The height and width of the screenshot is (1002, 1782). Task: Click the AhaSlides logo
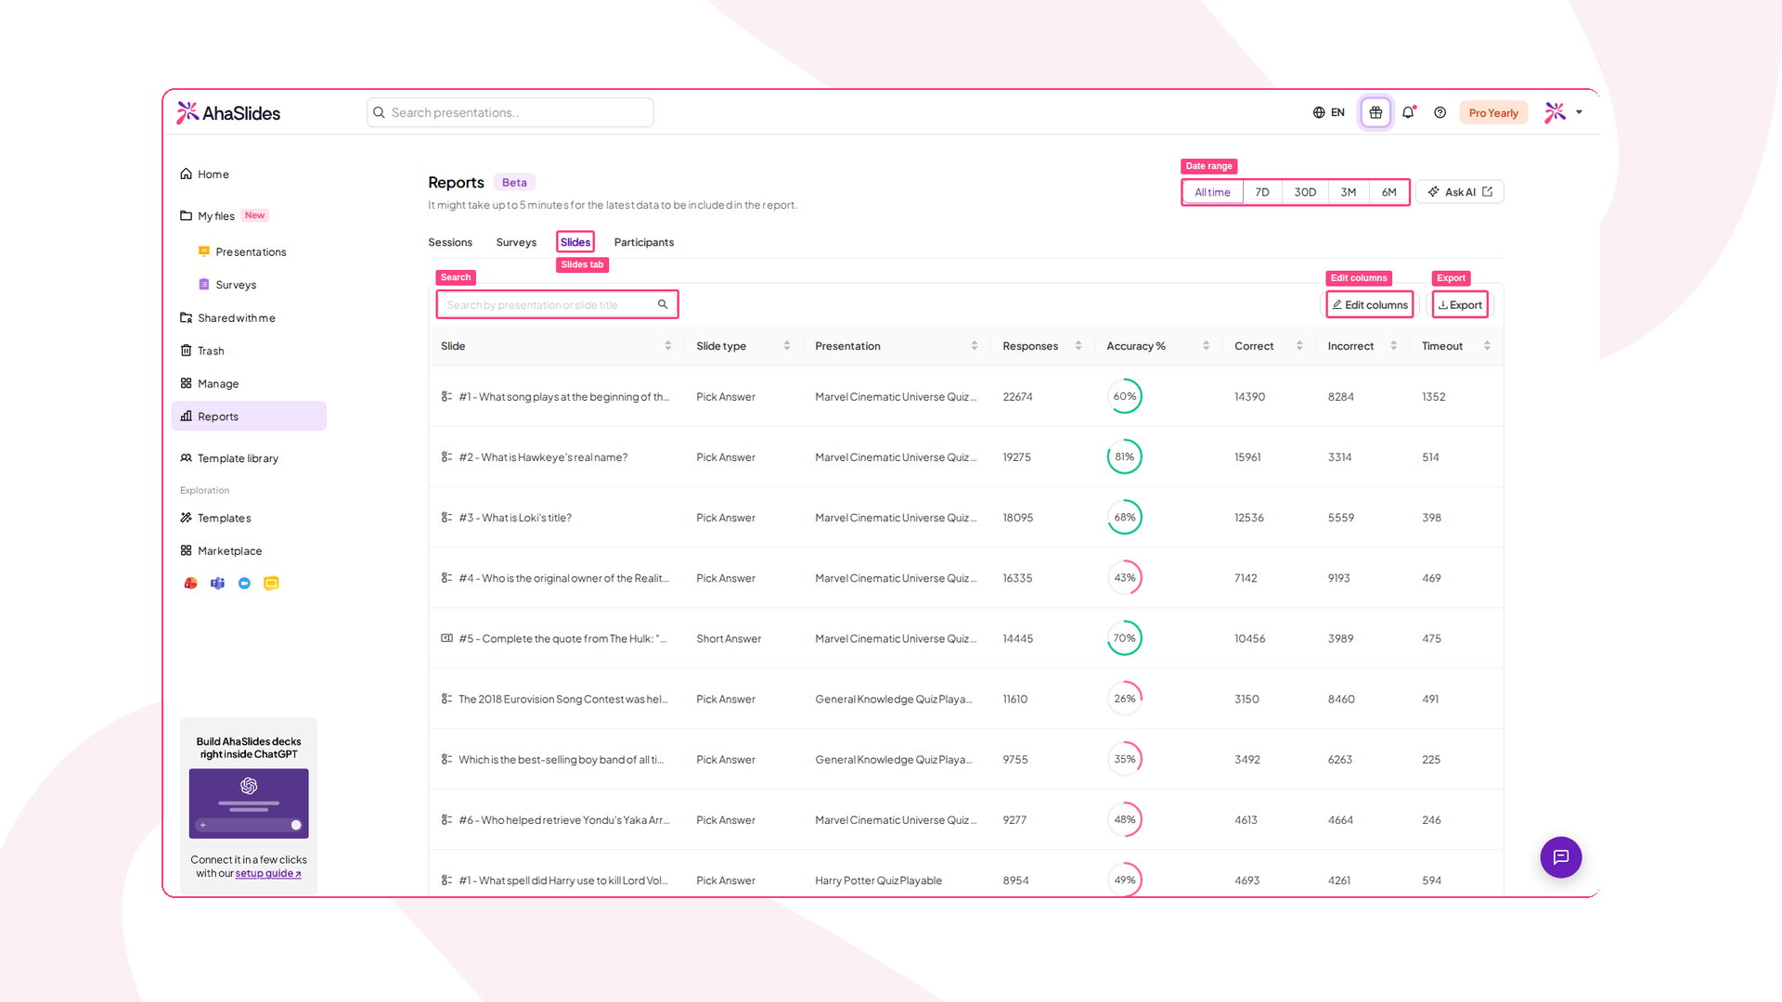tap(228, 112)
